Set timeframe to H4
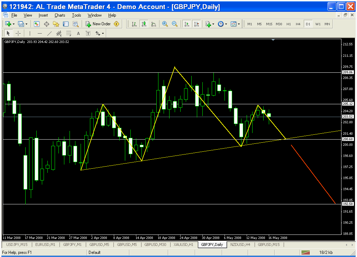 (x=298, y=24)
